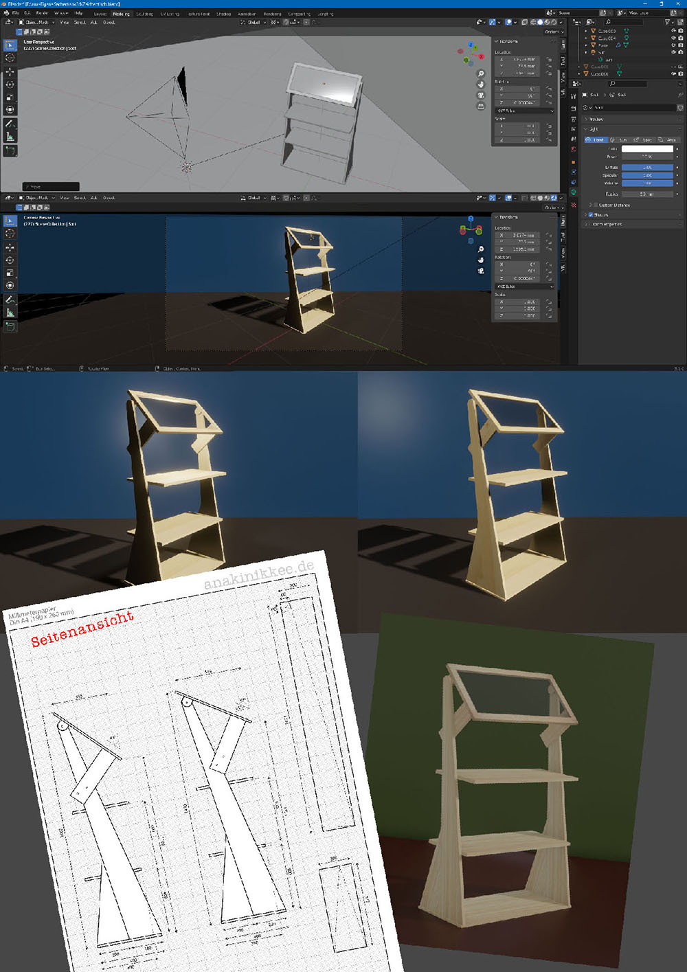Select the Move tool in top viewport
This screenshot has width=687, height=972.
click(x=10, y=72)
